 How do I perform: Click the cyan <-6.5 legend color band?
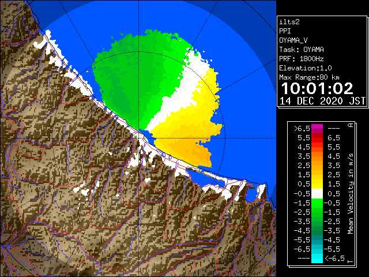click(x=317, y=259)
